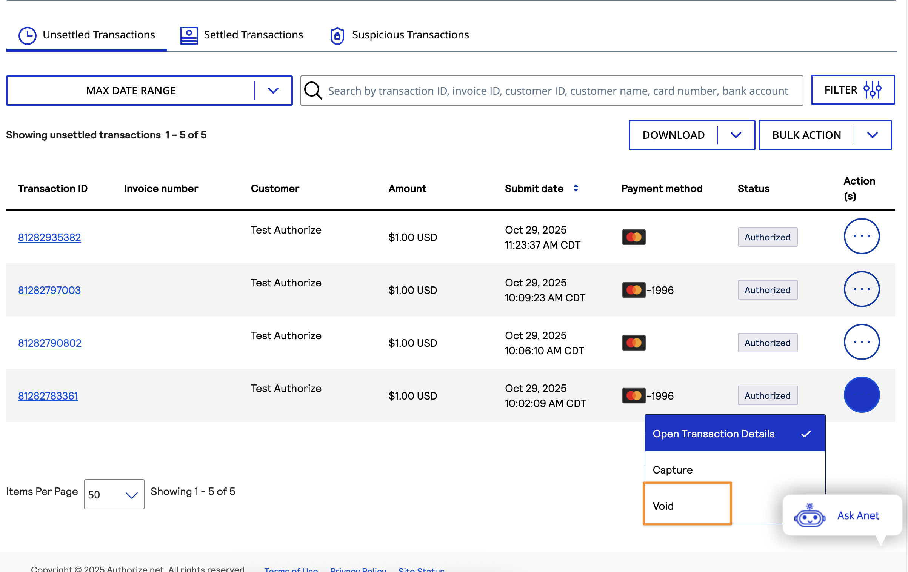Open transaction link 81282783361

coord(48,396)
